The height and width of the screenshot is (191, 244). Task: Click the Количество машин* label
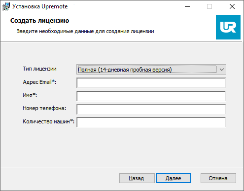click(x=48, y=121)
